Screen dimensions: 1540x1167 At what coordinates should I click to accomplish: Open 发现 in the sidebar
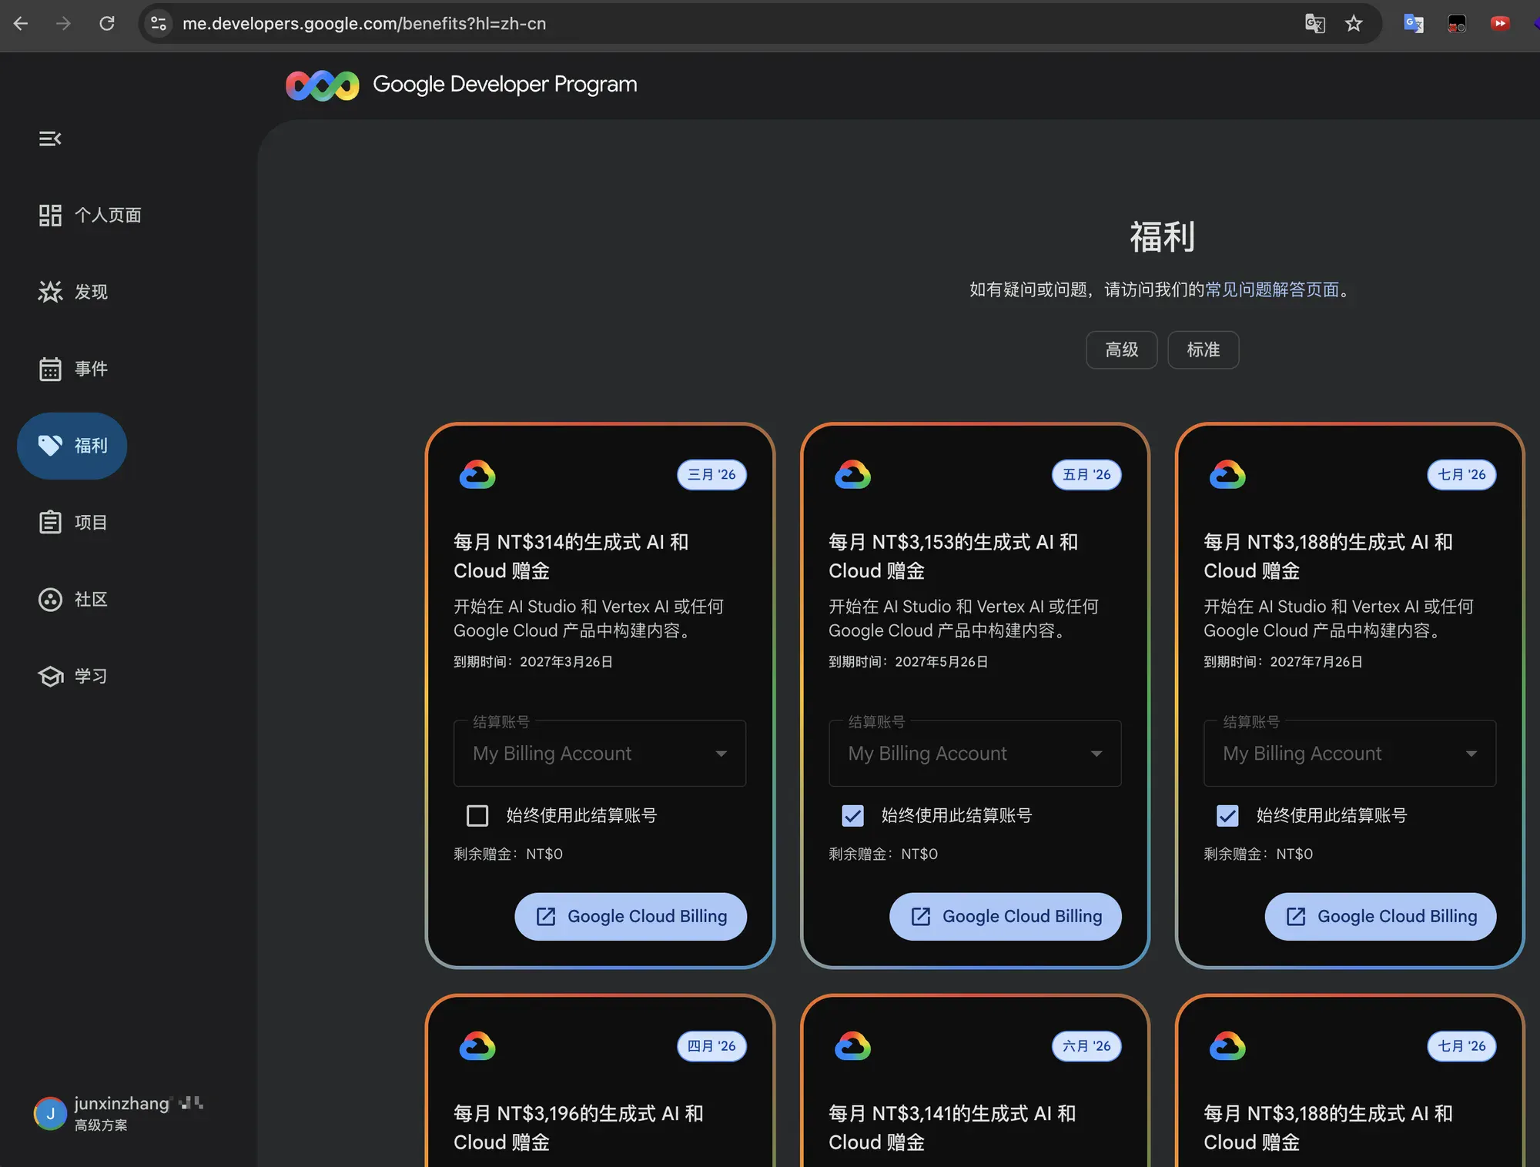pyautogui.click(x=74, y=292)
